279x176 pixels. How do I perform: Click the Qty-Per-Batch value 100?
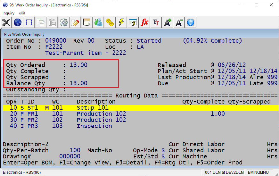75,150
